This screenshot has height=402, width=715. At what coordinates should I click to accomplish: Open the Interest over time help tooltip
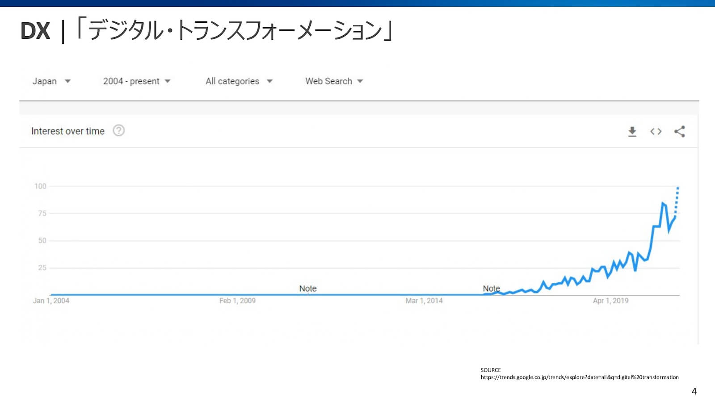118,130
